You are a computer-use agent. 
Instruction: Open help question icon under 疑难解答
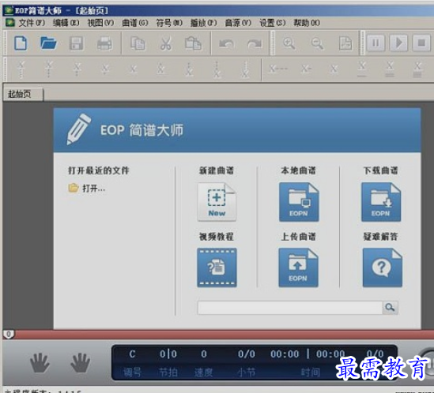point(382,268)
